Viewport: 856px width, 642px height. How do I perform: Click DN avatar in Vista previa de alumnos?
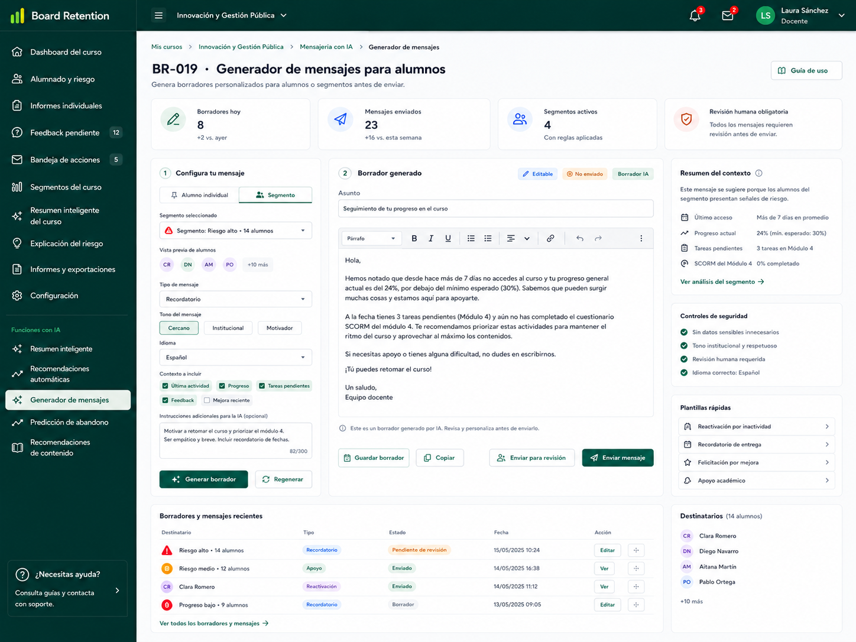point(188,265)
